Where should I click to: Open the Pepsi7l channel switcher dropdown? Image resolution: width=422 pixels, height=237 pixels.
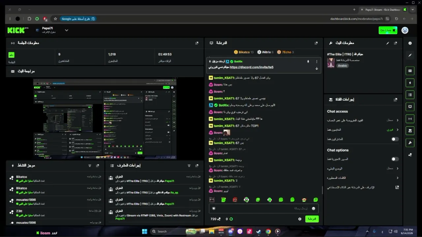click(x=66, y=30)
